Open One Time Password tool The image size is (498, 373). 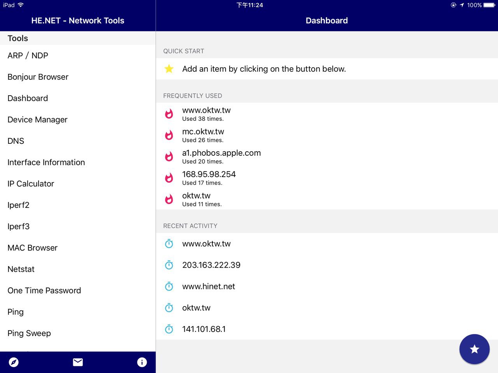(78, 291)
